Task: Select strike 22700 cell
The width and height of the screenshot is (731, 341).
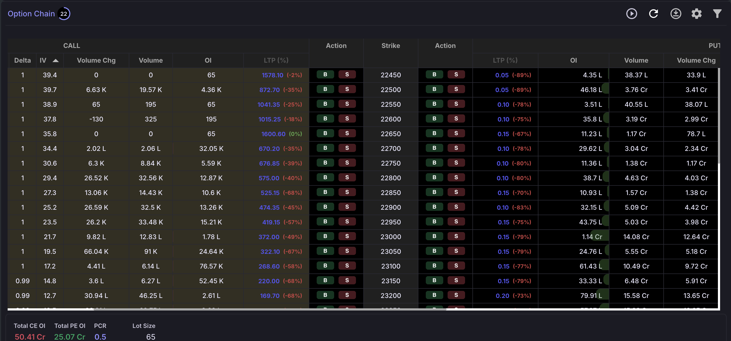Action: (x=391, y=148)
